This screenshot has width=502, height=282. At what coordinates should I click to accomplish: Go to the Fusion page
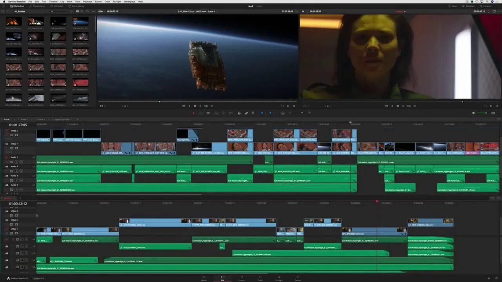click(242, 278)
